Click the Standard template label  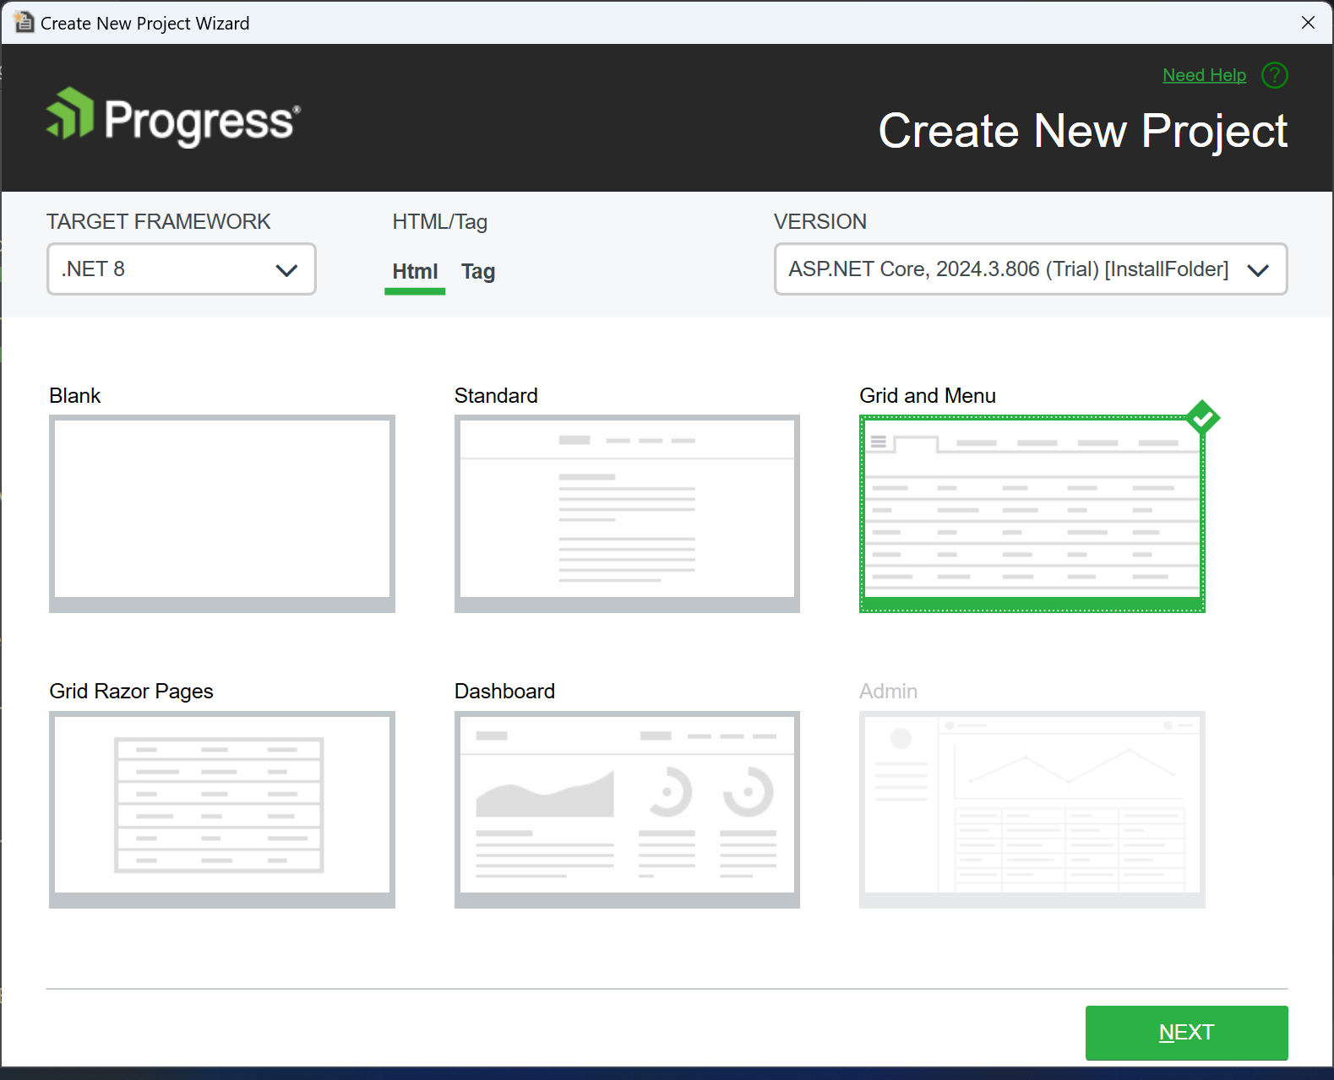[496, 396]
